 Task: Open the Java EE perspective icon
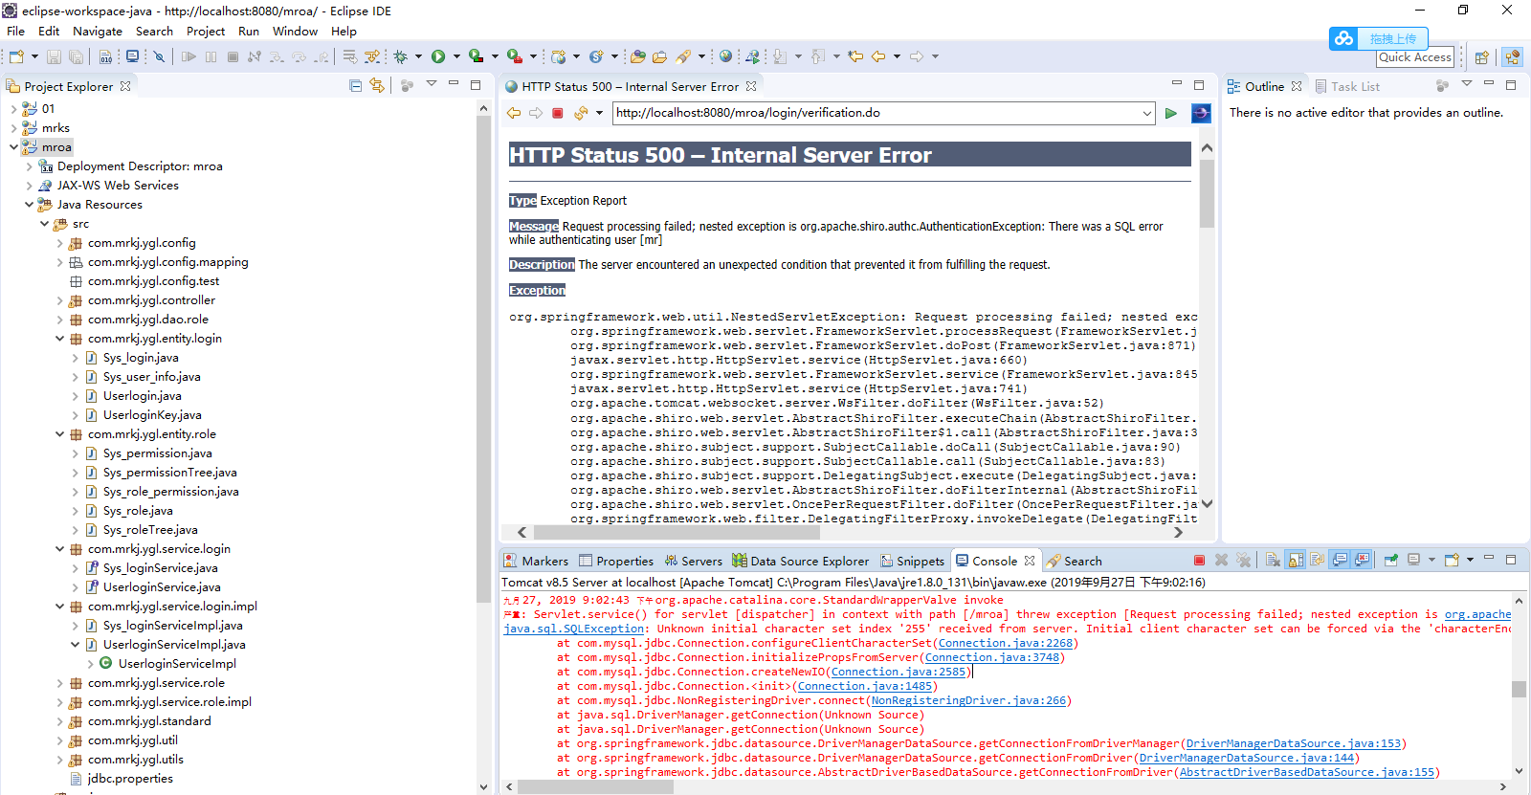[1513, 57]
